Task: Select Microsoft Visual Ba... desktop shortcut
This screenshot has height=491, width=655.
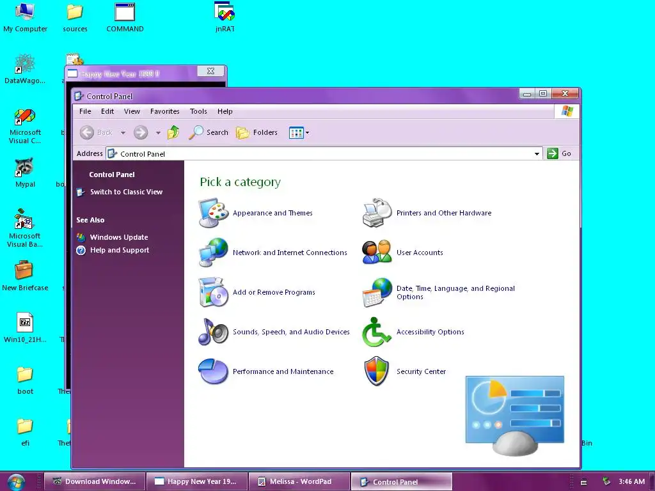Action: click(25, 229)
